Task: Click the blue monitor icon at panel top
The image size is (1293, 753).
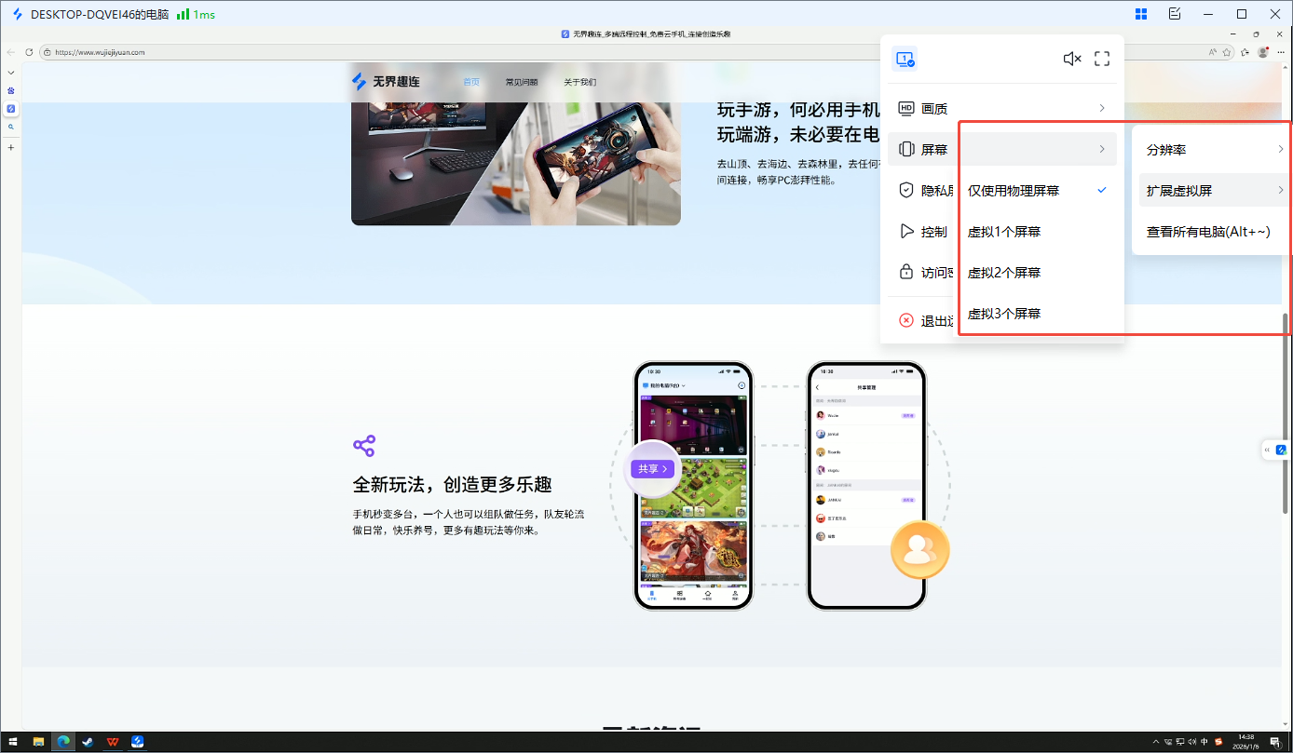Action: pyautogui.click(x=904, y=58)
